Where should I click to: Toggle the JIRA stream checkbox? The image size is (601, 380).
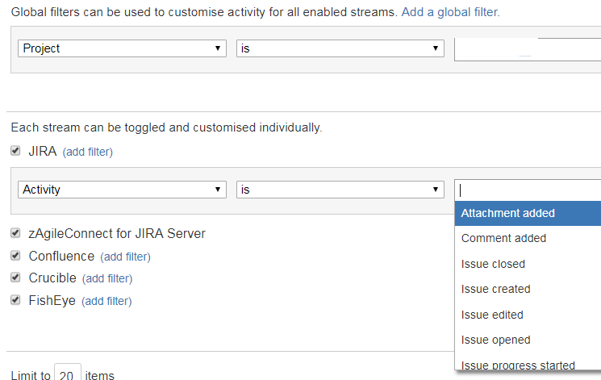(x=15, y=151)
